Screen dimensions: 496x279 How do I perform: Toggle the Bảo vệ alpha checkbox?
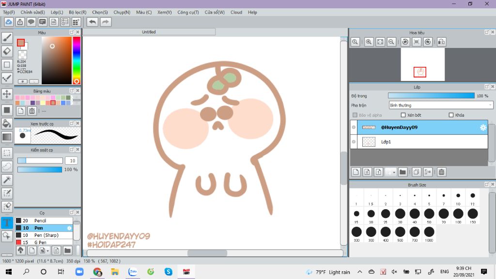[355, 115]
